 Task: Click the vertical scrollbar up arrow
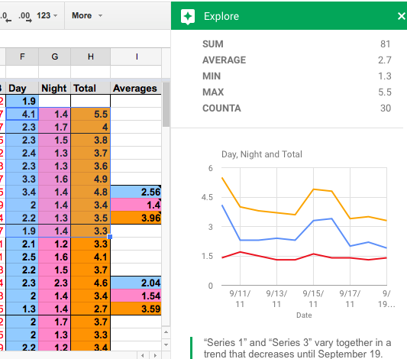(166, 332)
